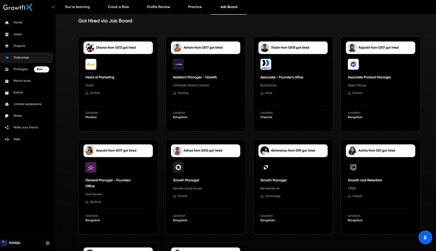Click the Zerodha fund house logo
436x251 pixels.
(178, 167)
